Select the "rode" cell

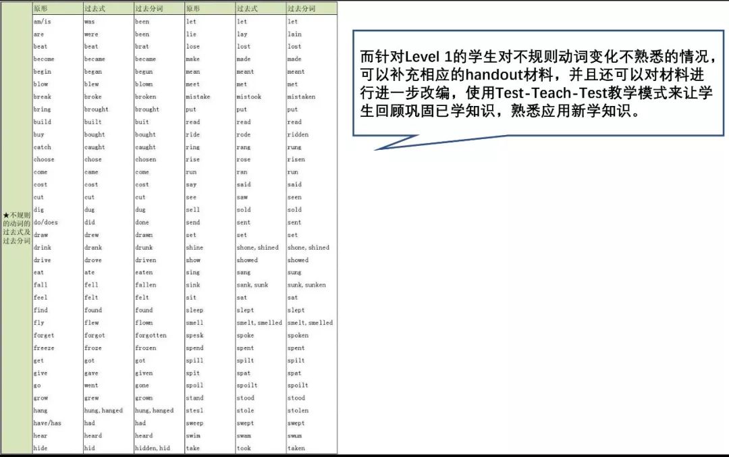[244, 134]
